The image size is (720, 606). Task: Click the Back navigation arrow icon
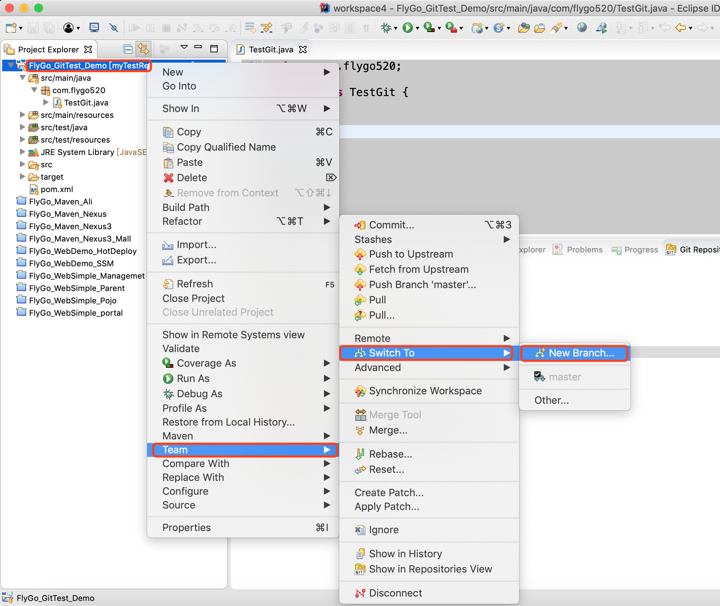point(680,28)
